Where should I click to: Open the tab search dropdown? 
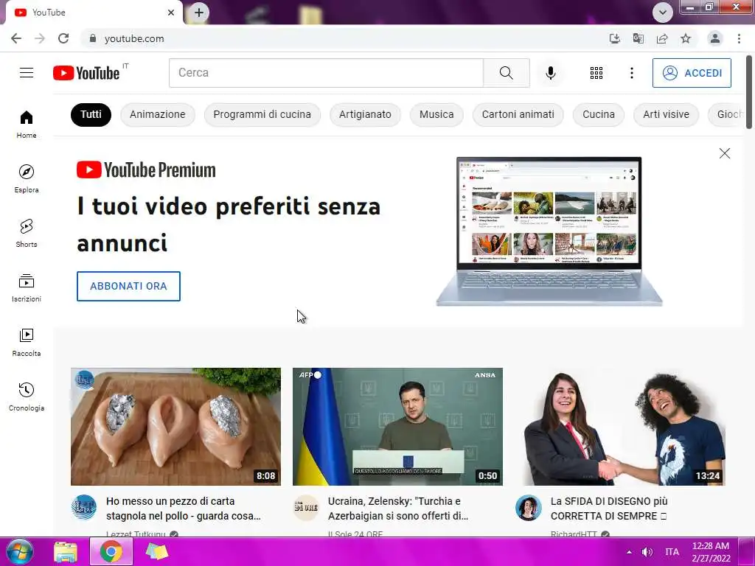click(x=663, y=13)
